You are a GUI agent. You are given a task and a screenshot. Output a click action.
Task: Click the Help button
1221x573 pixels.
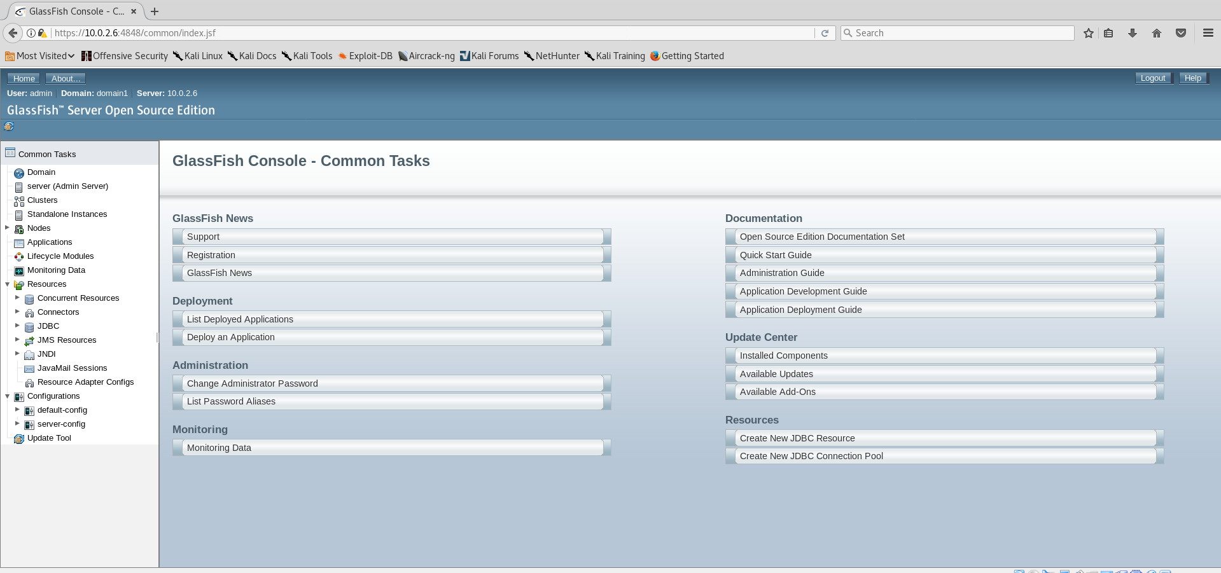1193,78
